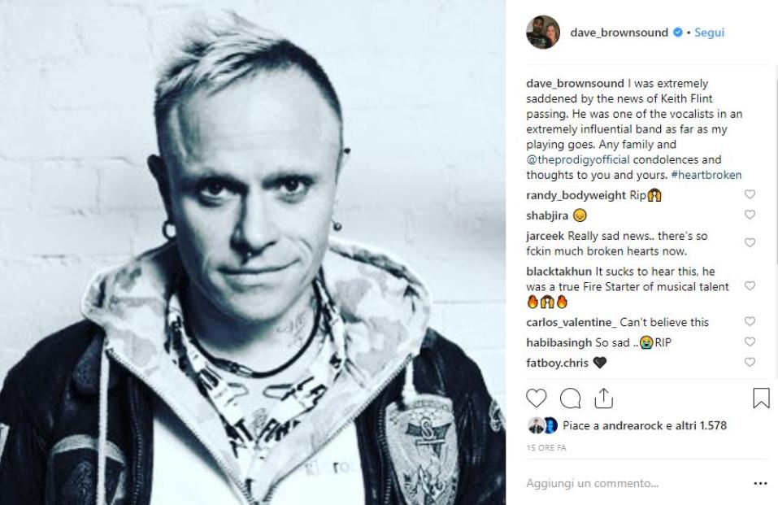The height and width of the screenshot is (505, 778).
Task: Open the comment speech bubble icon
Action: click(570, 398)
